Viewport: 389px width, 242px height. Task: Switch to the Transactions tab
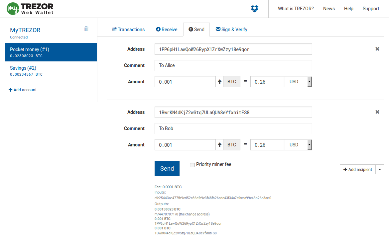128,30
